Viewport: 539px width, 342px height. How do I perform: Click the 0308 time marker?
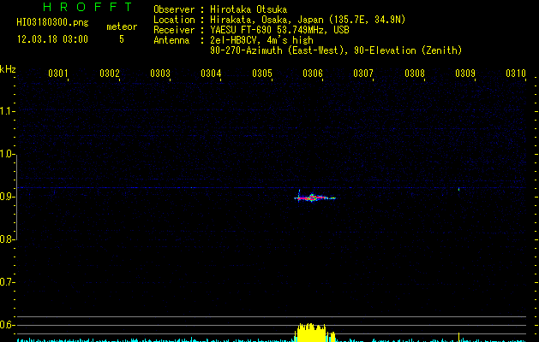(x=415, y=74)
